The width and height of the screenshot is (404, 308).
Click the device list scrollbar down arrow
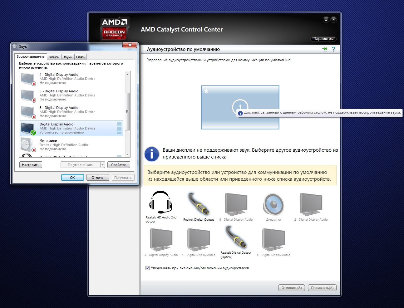pos(127,154)
